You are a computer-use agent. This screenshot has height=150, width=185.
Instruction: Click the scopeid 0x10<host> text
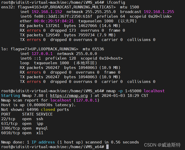102,58
